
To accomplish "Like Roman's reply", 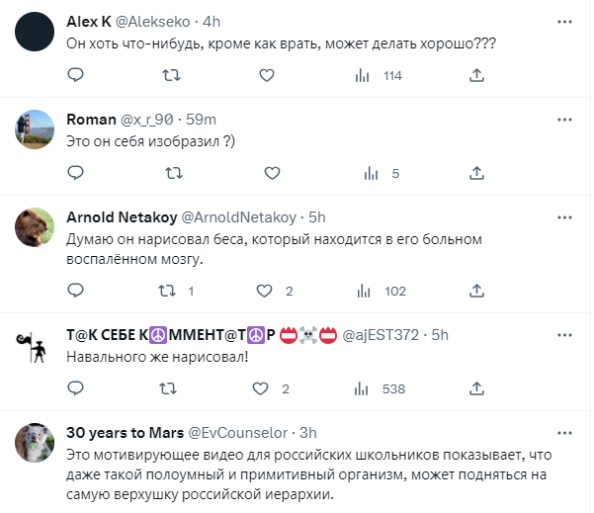I will pos(265,173).
